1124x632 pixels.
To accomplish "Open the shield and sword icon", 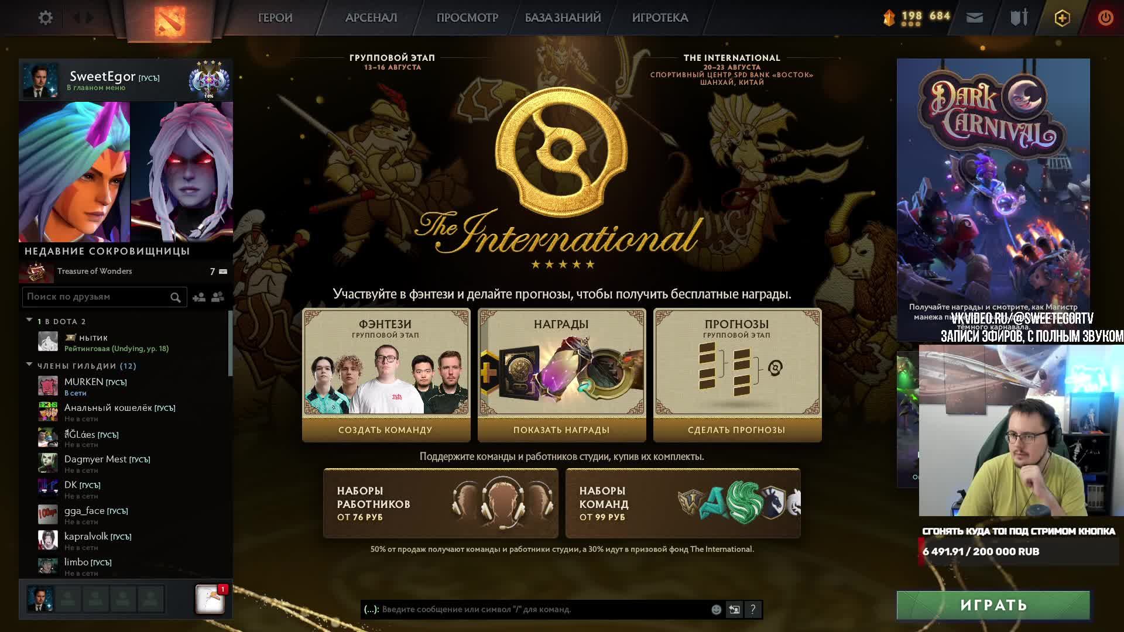I will point(1019,18).
